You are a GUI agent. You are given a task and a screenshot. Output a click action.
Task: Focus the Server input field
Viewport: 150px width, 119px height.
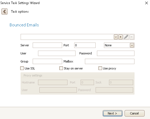tap(47, 45)
